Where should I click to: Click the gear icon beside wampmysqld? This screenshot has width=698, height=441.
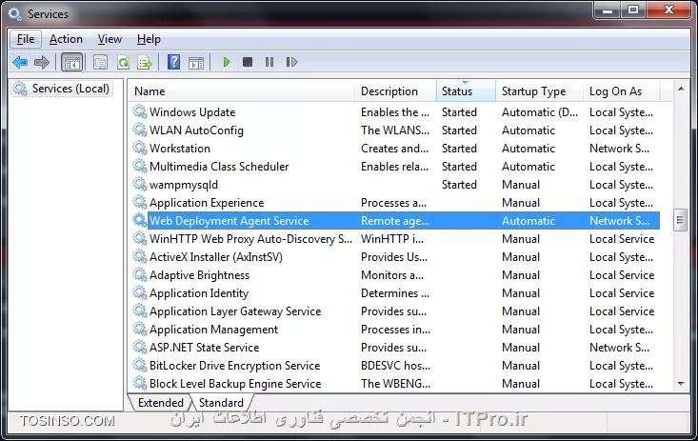[x=140, y=184]
